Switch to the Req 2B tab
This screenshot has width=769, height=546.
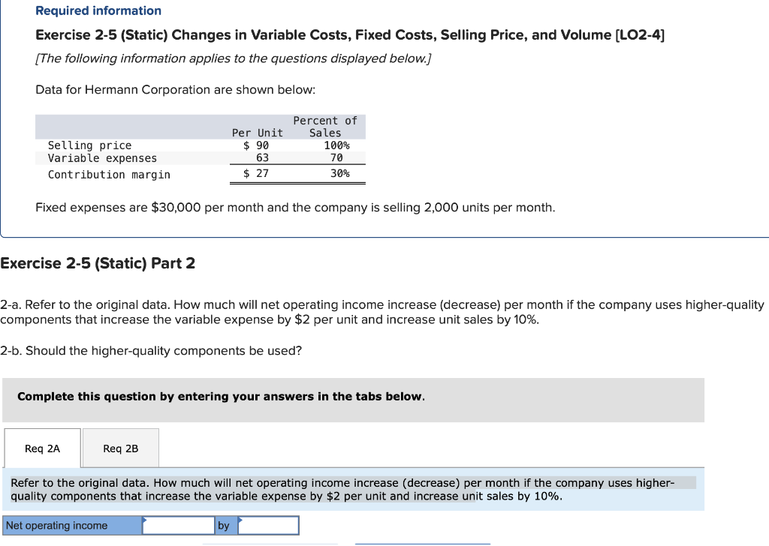120,448
